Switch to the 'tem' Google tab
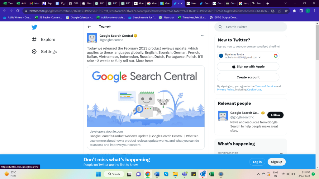This screenshot has height=179, width=319. 244,3
